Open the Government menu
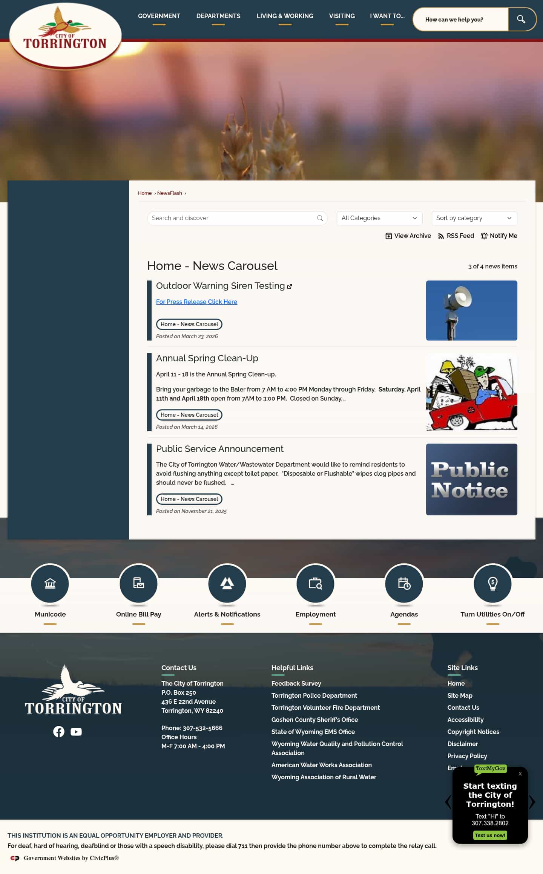The image size is (543, 874). (x=159, y=16)
